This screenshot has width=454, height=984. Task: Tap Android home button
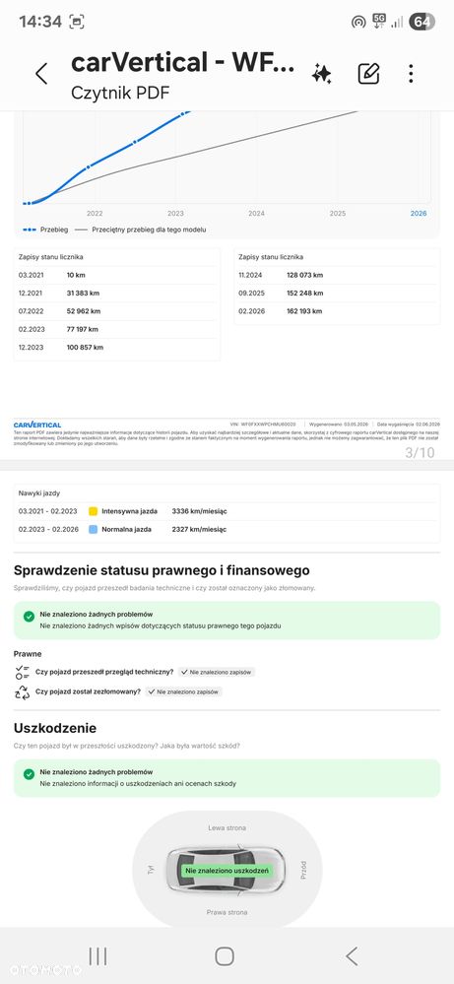pos(225,956)
